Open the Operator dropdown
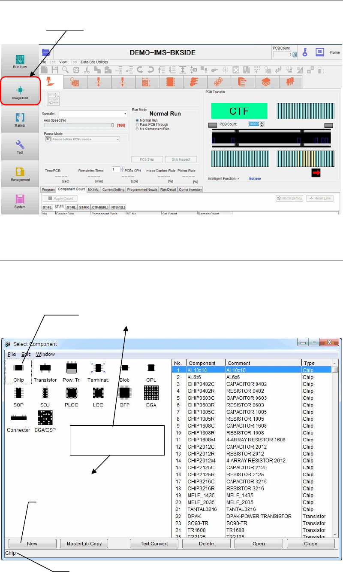Viewport: 343px width, 572px height. 125,114
